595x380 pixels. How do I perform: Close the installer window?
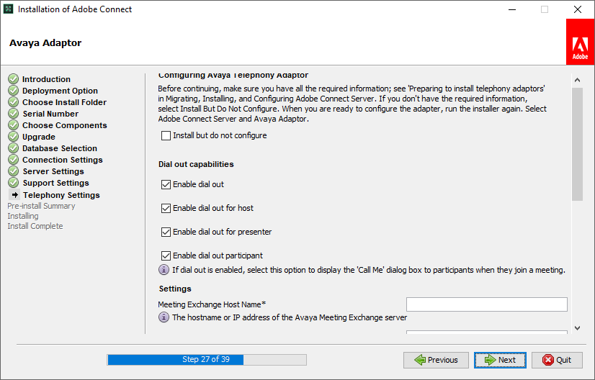578,9
